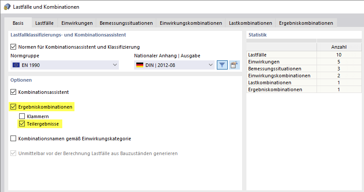The image size is (364, 192).
Task: Click the EU flag icon in Normgruppe
Action: point(16,65)
